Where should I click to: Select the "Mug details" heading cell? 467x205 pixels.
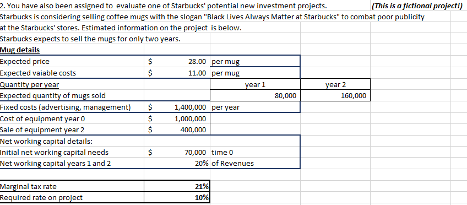pos(72,50)
